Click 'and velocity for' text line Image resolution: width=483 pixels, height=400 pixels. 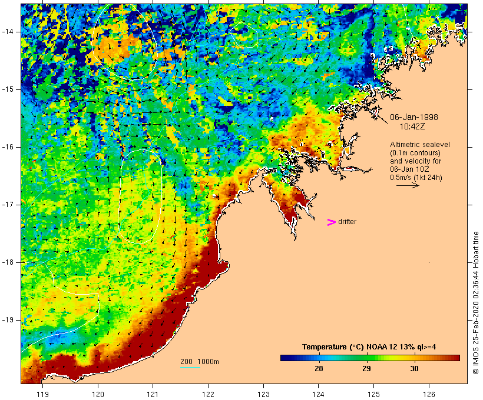point(415,161)
